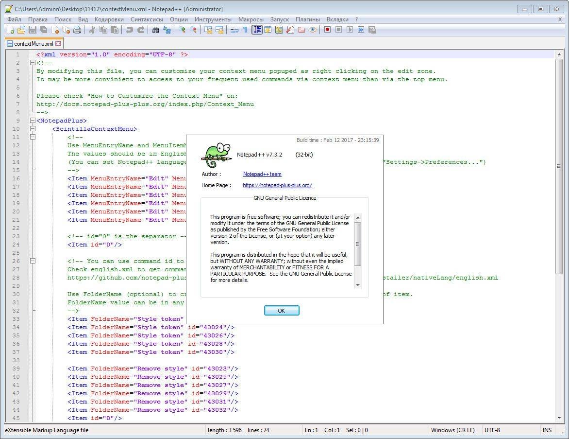Click license text scrollbar down arrow

(x=358, y=285)
